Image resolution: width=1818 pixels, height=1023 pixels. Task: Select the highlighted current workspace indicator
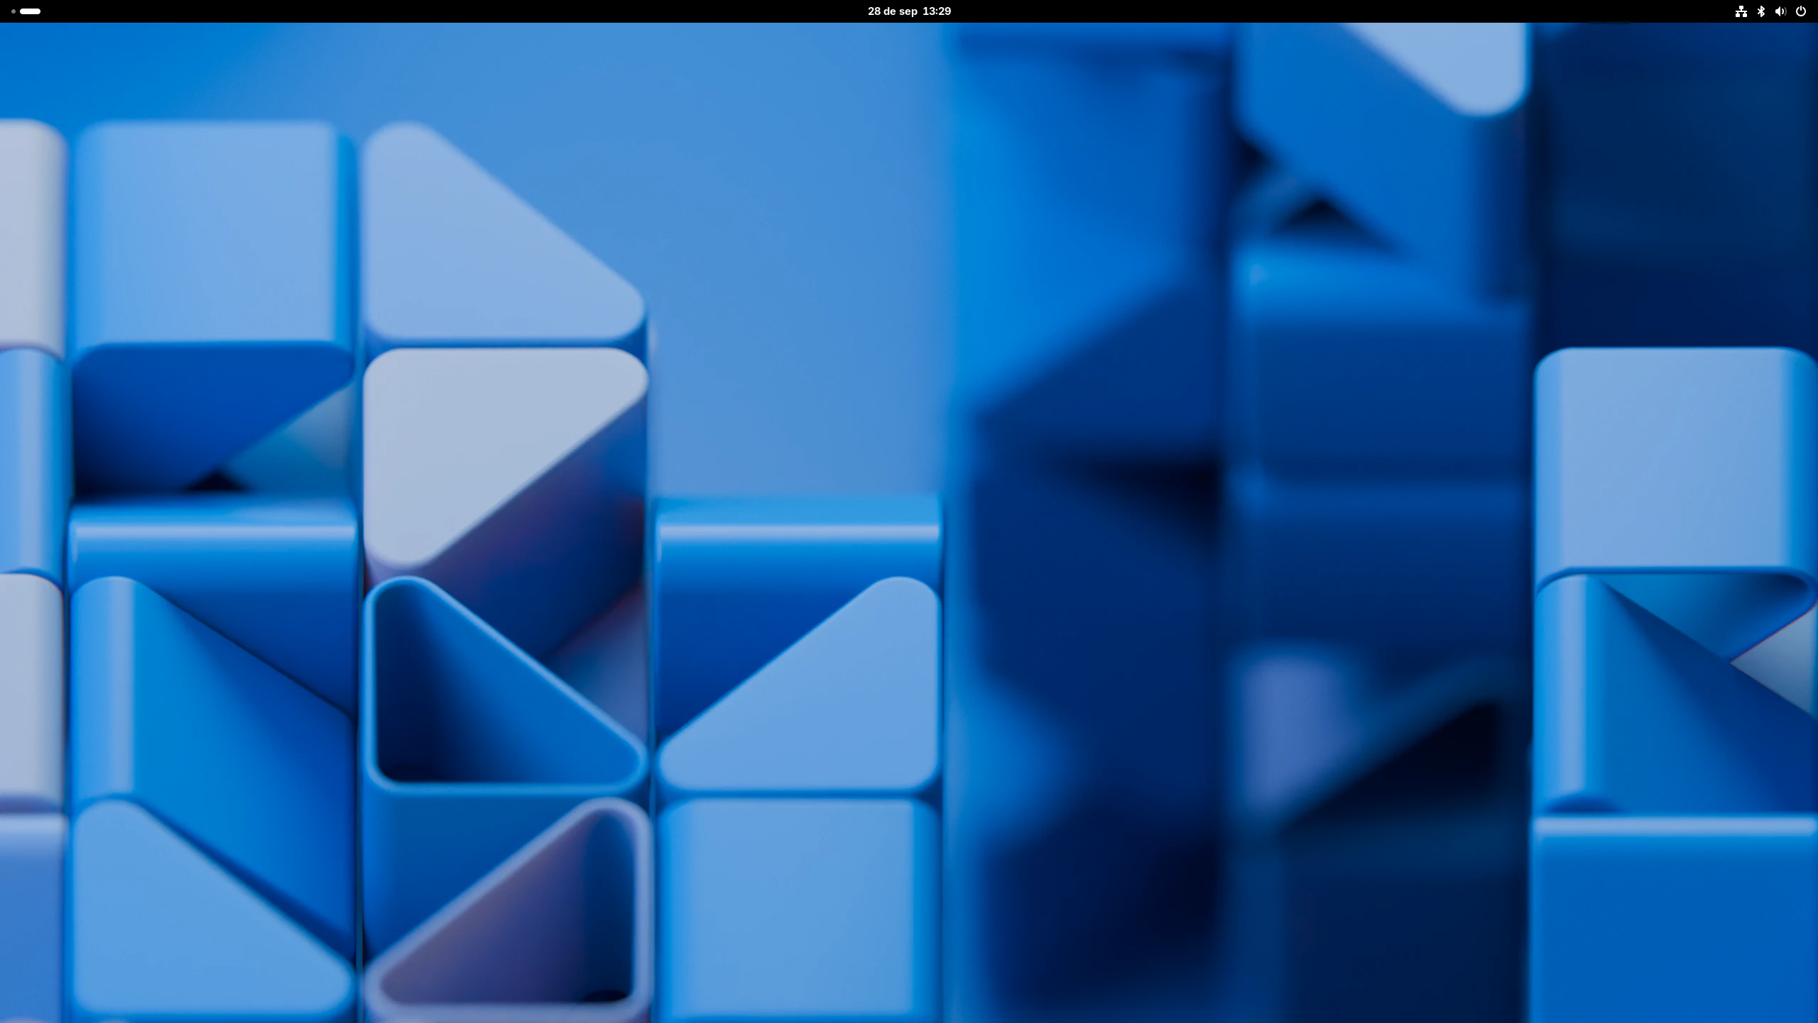coord(31,11)
